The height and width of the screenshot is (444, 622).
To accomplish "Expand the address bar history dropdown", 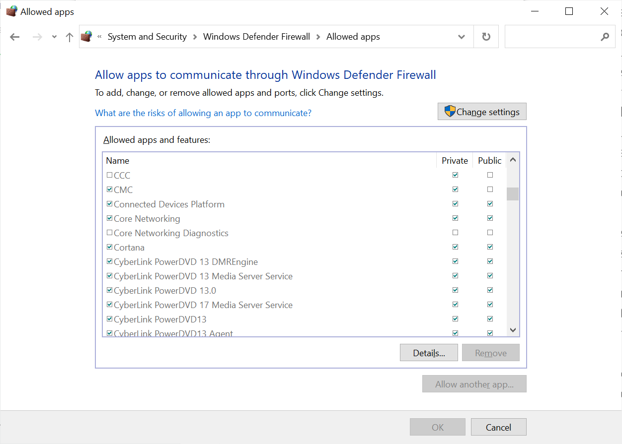I will tap(462, 37).
